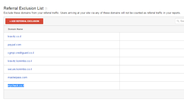
Task: Click the blank cell right of kravitz.co.il
Action: (152, 36)
